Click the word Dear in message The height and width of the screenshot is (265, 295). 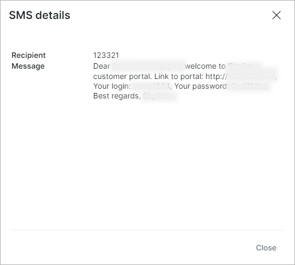click(x=102, y=66)
